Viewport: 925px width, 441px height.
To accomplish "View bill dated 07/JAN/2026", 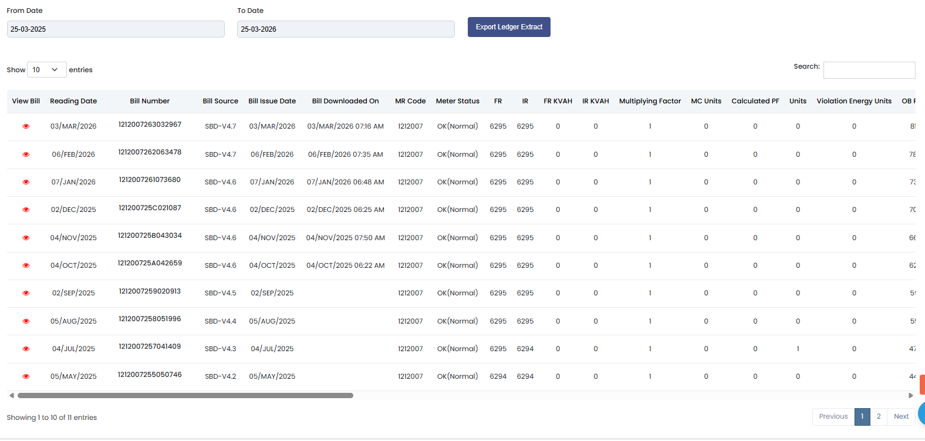I will pos(26,182).
